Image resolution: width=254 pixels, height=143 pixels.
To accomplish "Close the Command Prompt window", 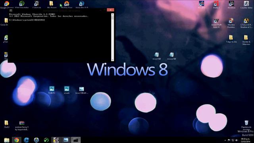I will 110,10.
